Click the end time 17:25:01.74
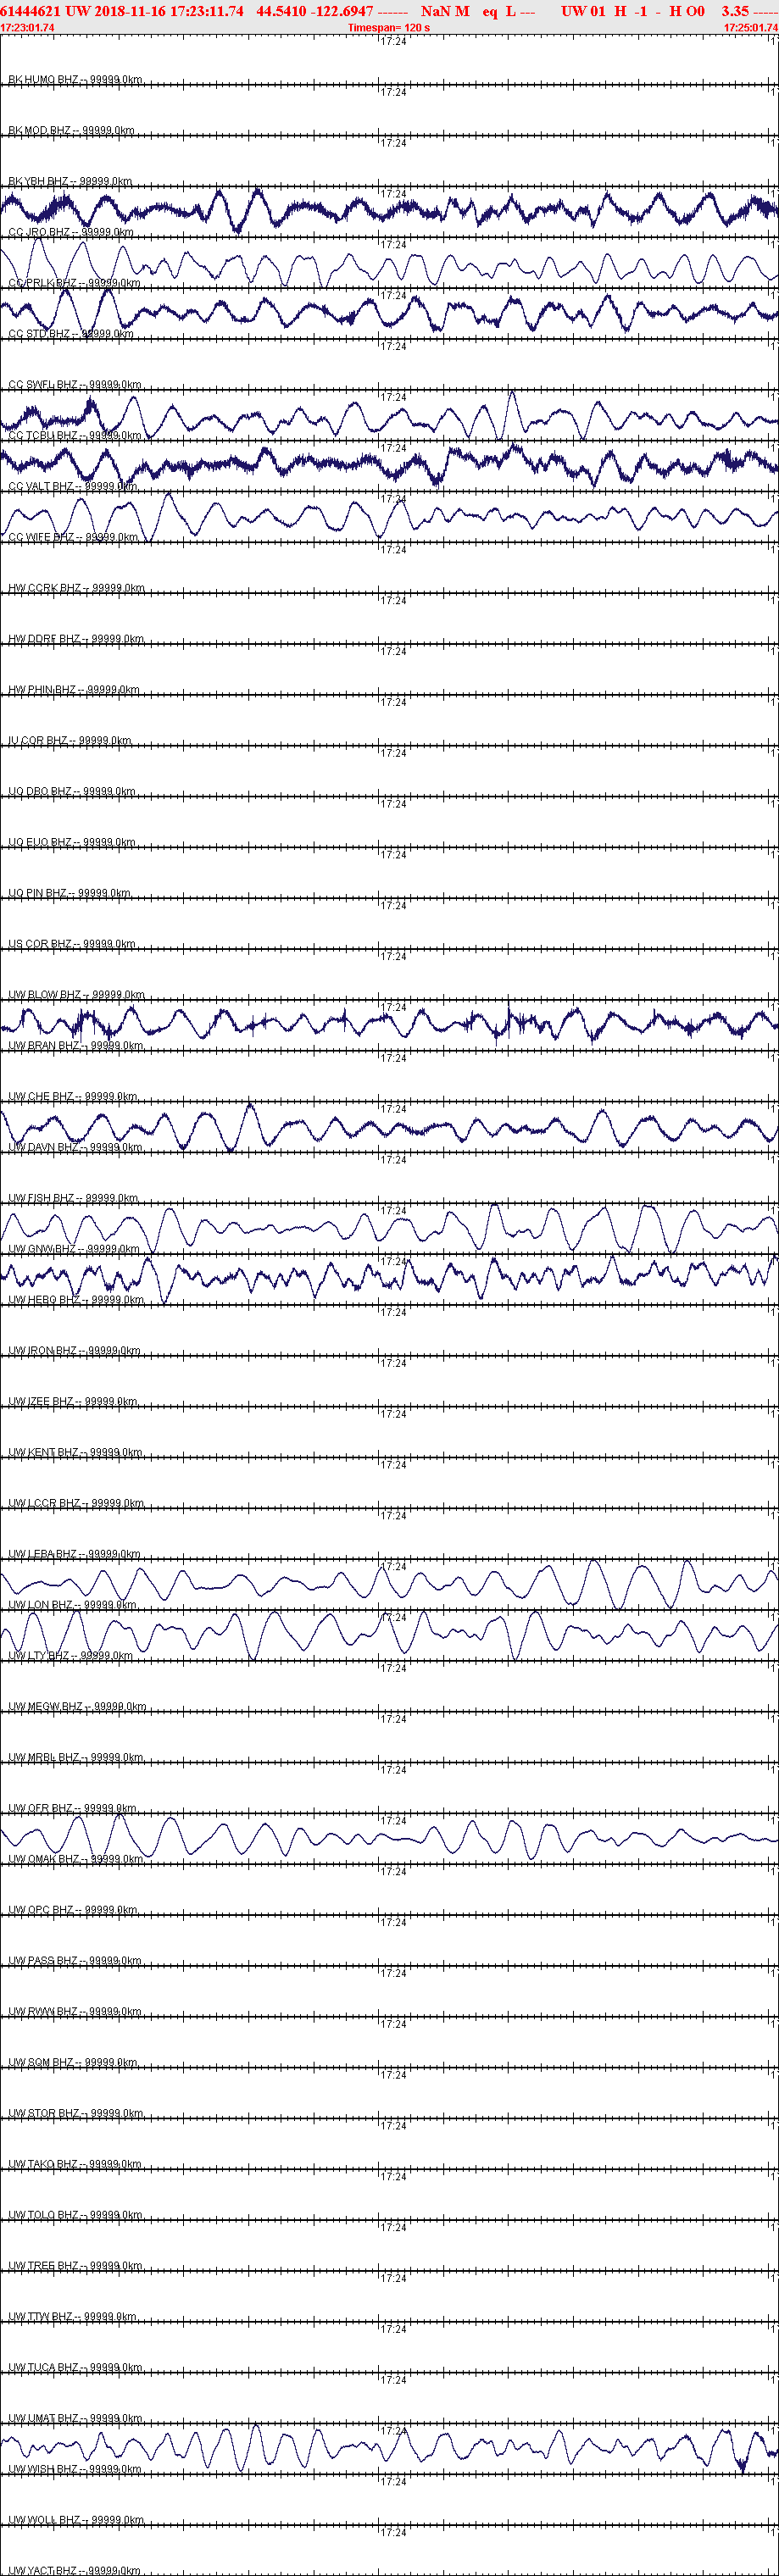The image size is (779, 2576). coord(750,28)
